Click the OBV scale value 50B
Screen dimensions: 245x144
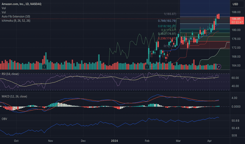click(234, 135)
